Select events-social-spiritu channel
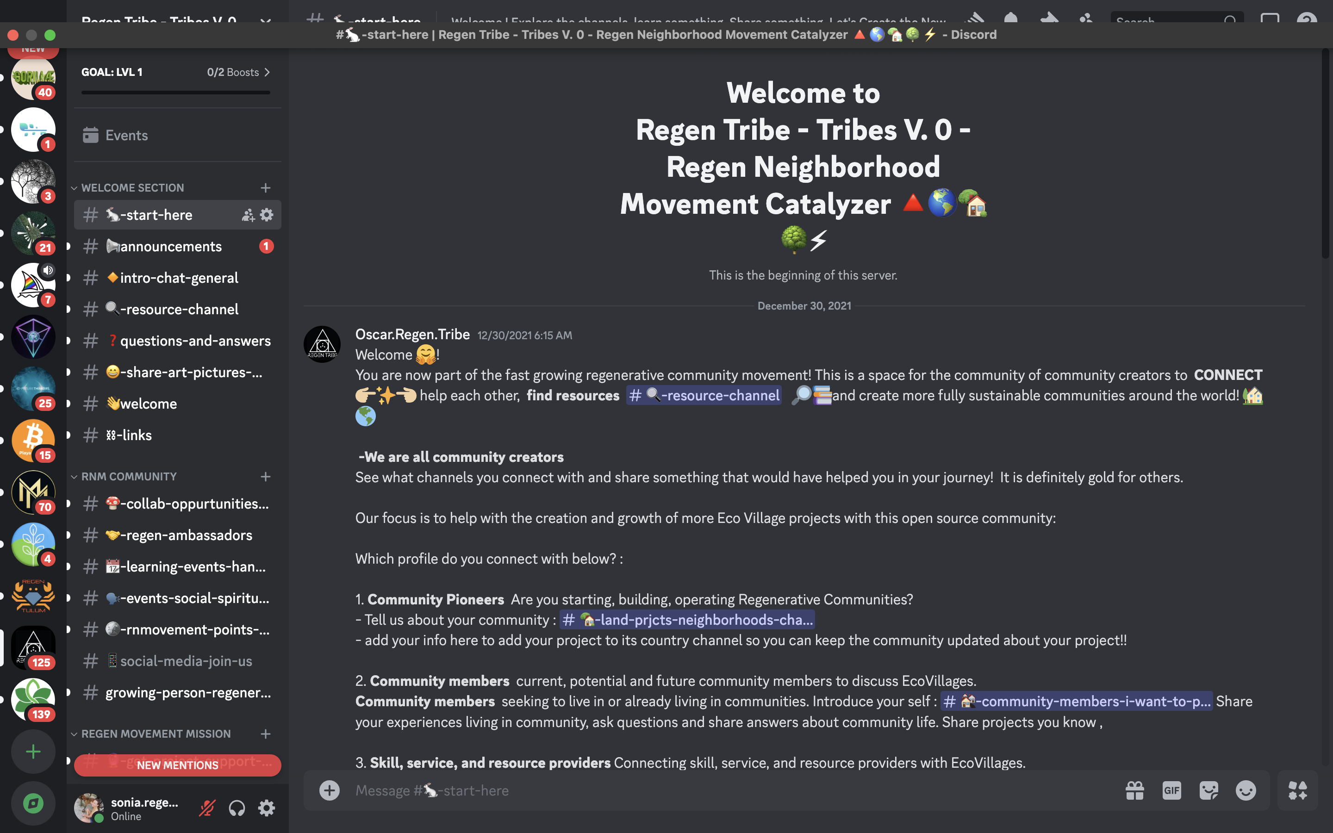 (x=177, y=598)
